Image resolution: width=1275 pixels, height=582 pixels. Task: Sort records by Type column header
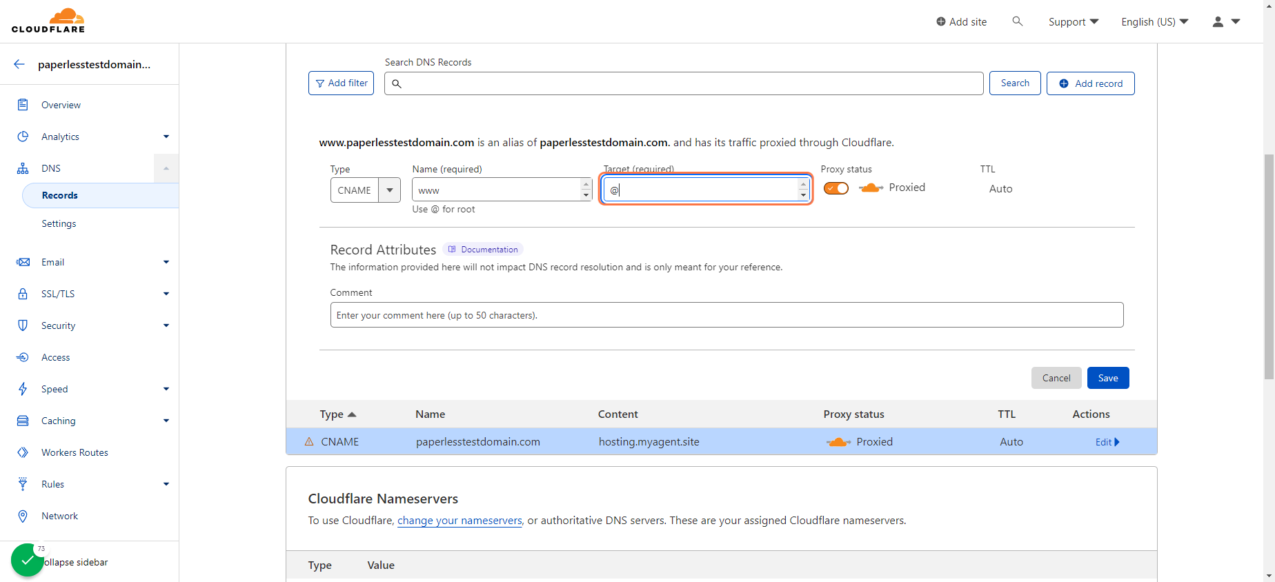[x=338, y=414]
